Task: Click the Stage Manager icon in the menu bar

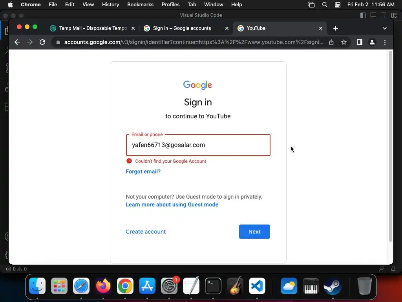Action: 311,5
